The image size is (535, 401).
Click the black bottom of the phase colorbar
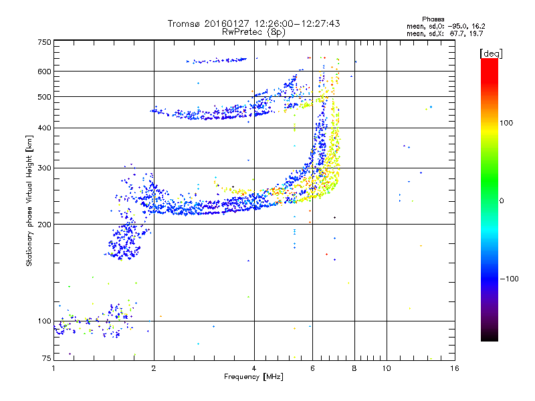pyautogui.click(x=490, y=336)
